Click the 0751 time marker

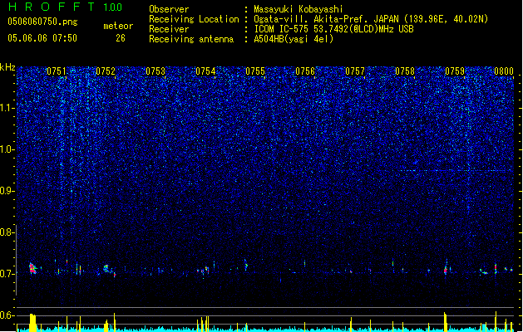click(57, 71)
